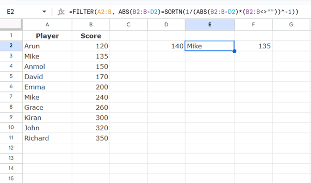Select column A header
The image size is (311, 183).
click(47, 25)
